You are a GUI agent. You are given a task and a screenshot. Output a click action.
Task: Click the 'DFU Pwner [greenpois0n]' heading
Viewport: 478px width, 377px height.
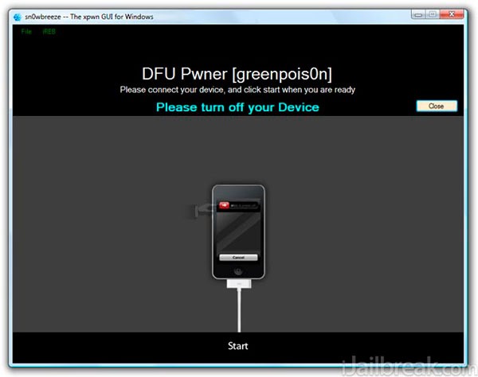[237, 74]
